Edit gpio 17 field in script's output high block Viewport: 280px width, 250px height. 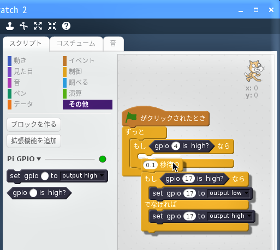tap(190, 216)
